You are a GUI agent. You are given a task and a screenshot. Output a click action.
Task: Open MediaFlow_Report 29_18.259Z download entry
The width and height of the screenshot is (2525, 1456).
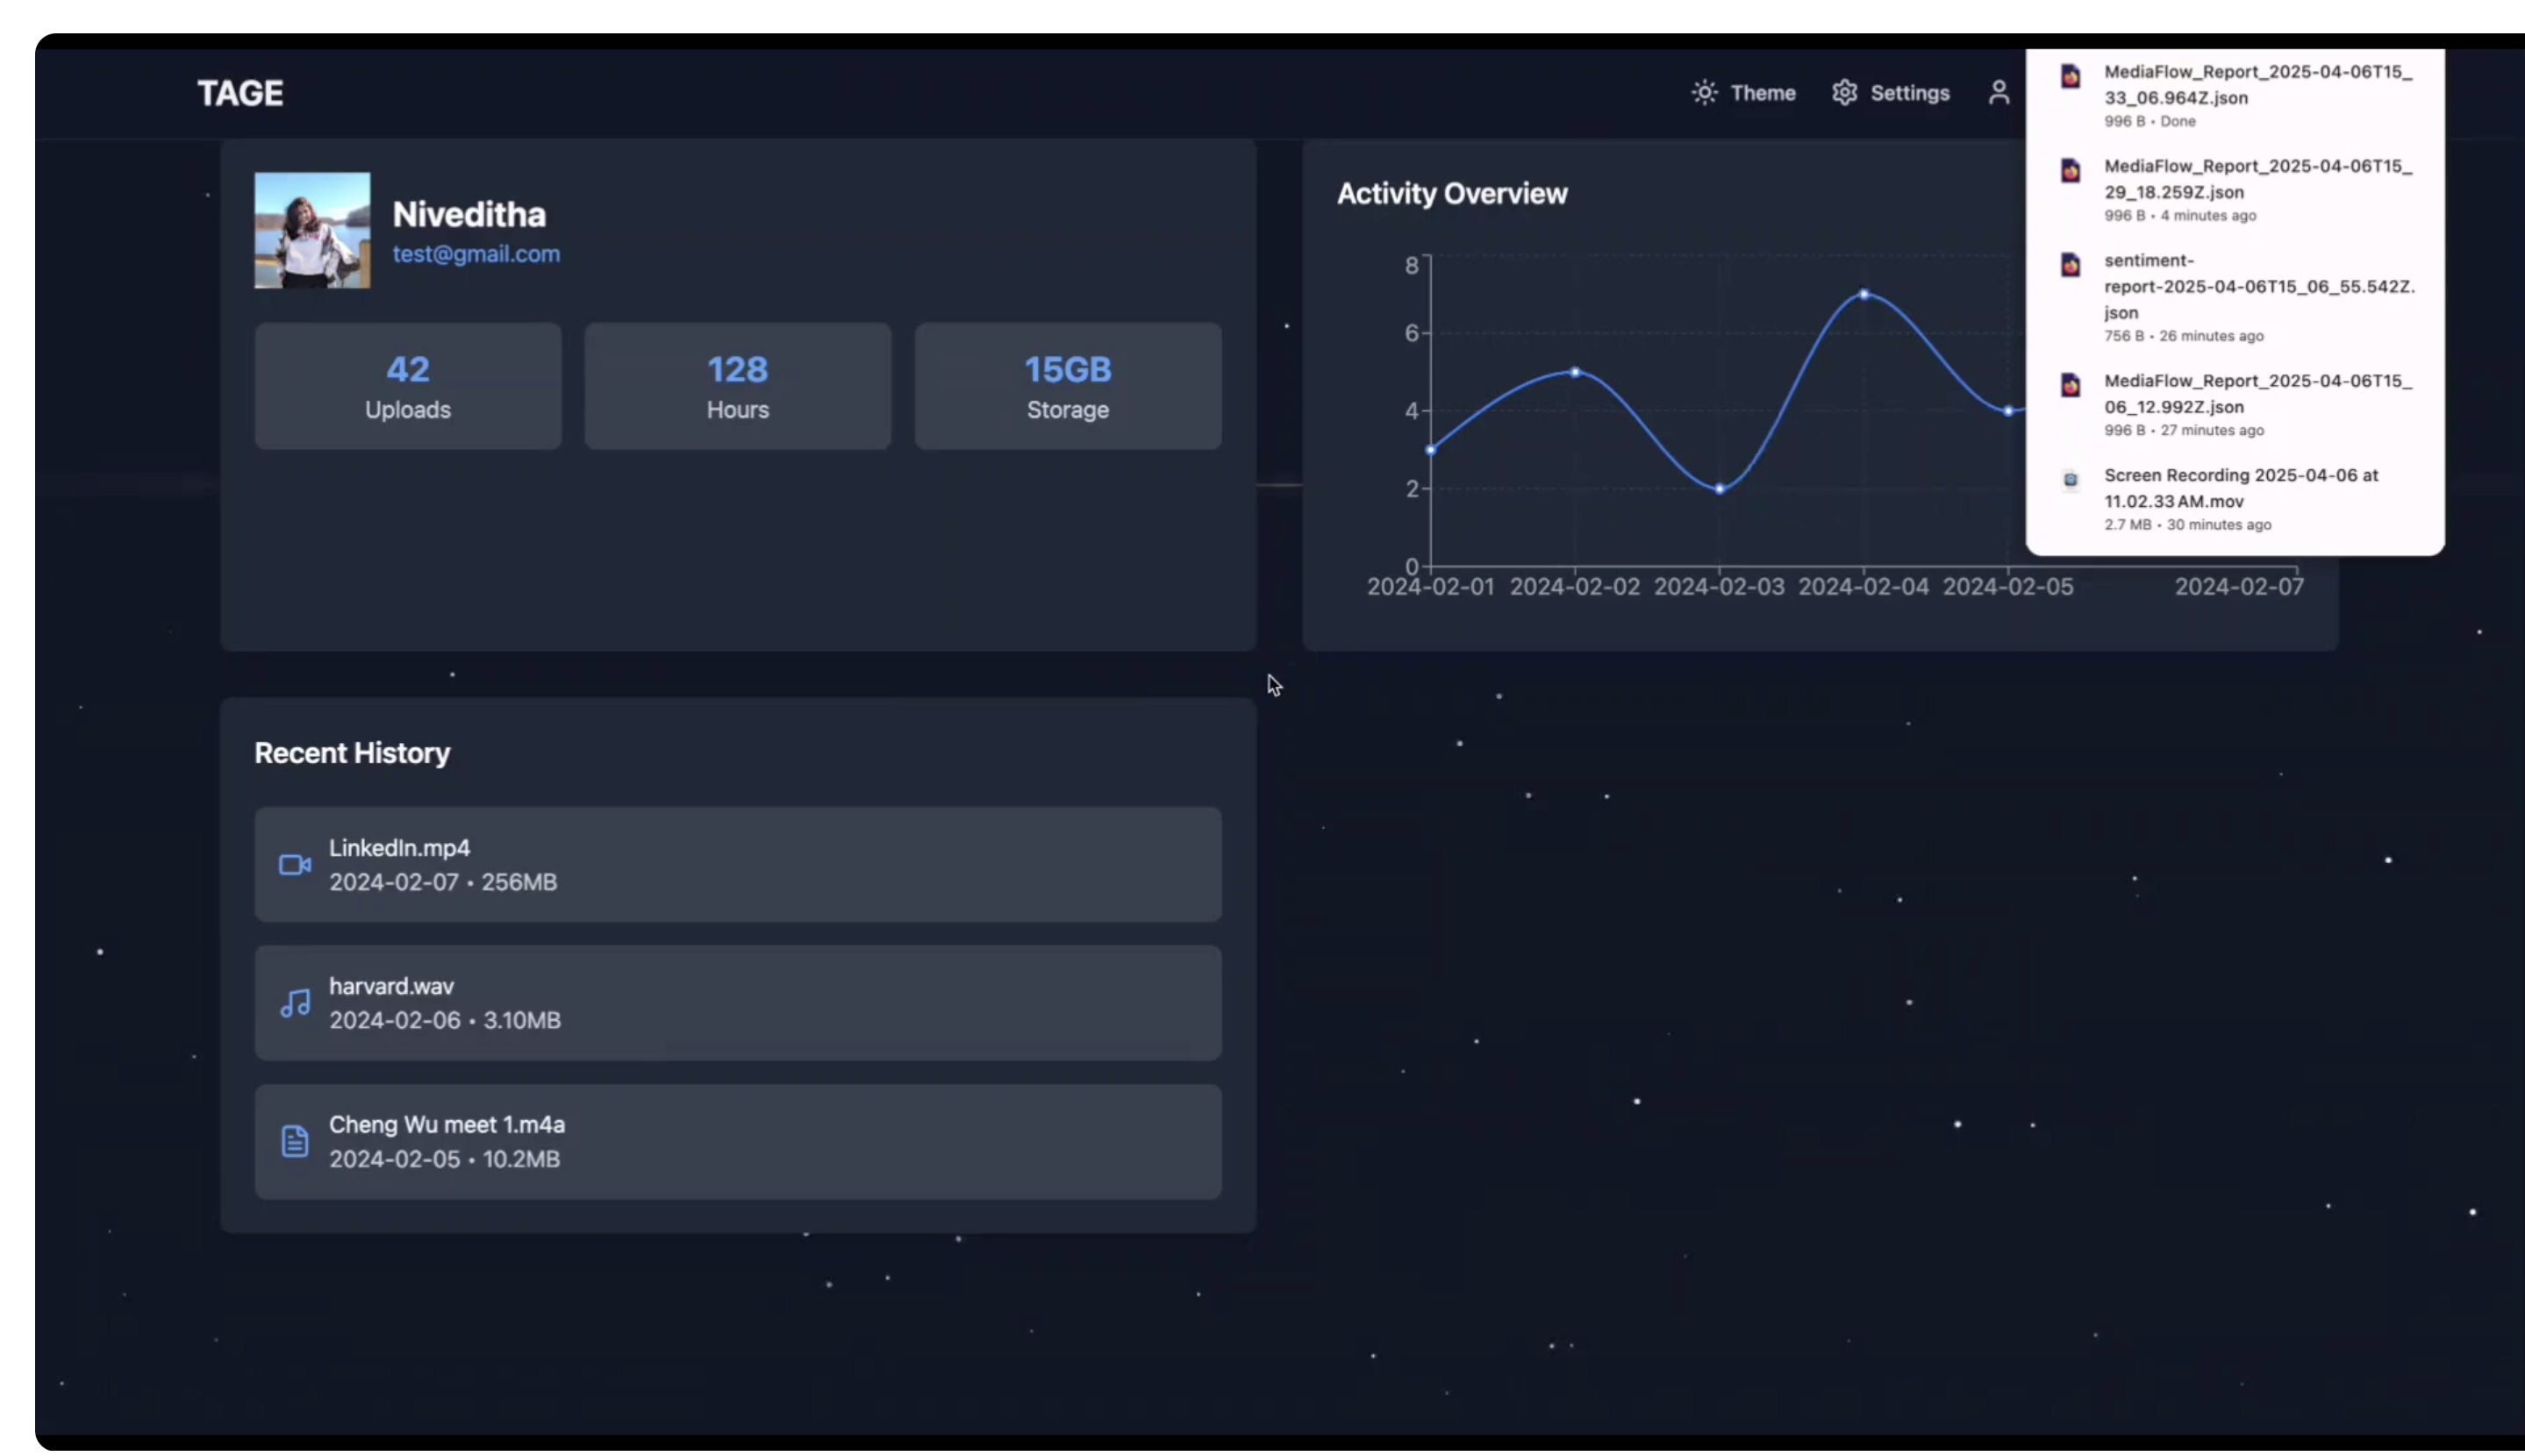[2257, 179]
